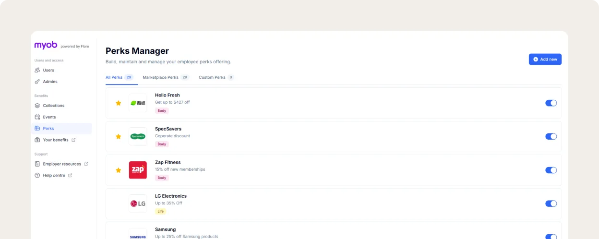This screenshot has height=239, width=599.
Task: Click '15% off new memberships' text
Action: [180, 169]
